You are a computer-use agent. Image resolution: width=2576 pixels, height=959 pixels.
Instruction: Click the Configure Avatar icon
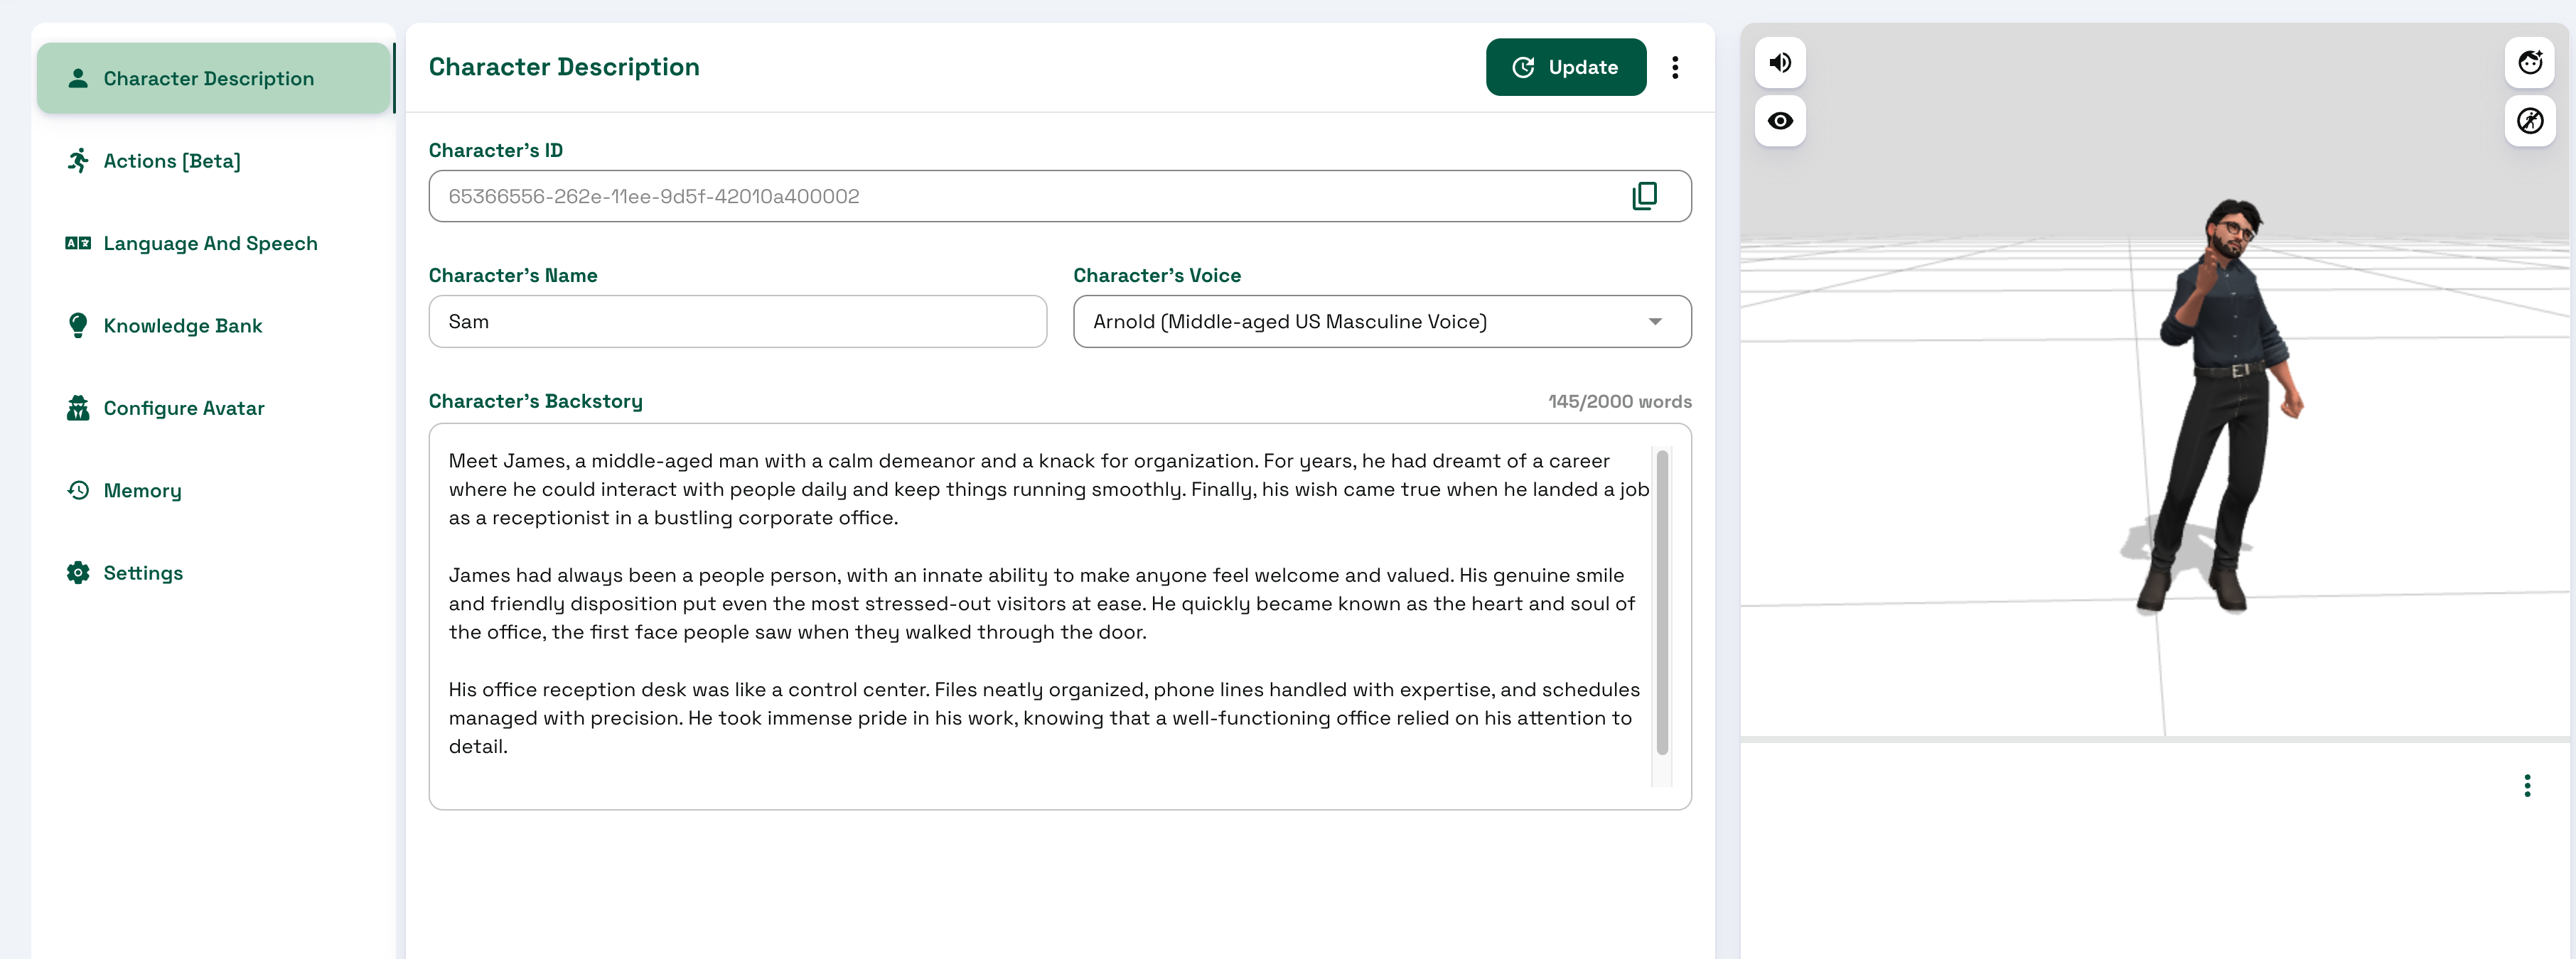tap(78, 408)
